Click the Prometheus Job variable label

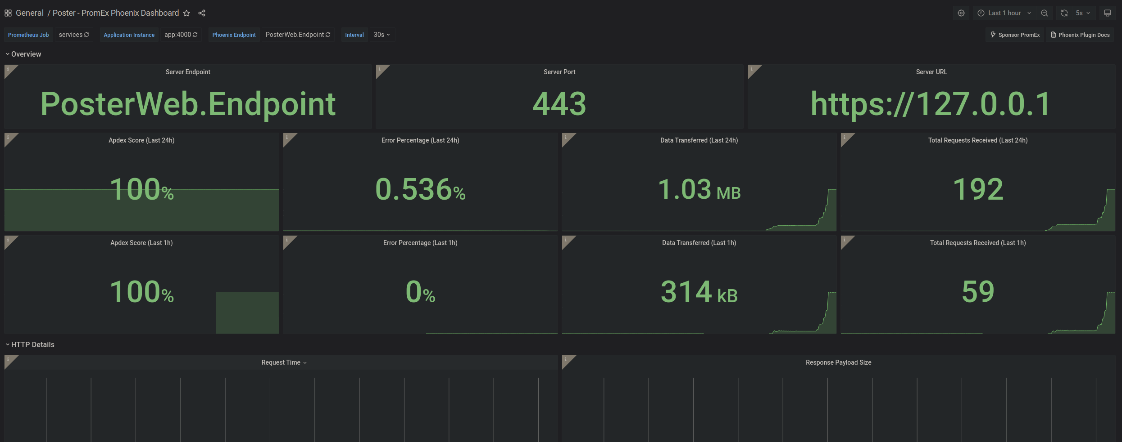point(28,35)
